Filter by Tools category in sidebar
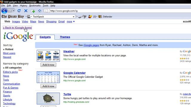 coord(6,80)
